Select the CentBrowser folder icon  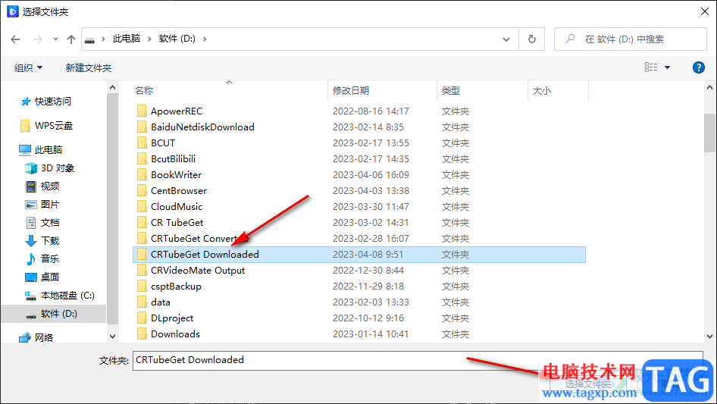click(142, 191)
